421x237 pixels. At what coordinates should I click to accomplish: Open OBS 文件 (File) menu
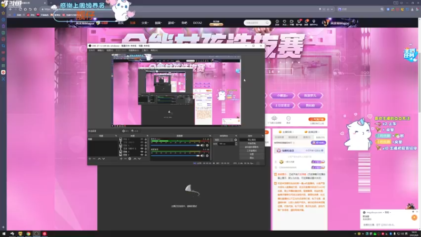pos(92,50)
